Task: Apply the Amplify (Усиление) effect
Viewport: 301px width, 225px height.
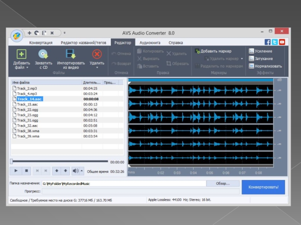Action: click(x=260, y=51)
